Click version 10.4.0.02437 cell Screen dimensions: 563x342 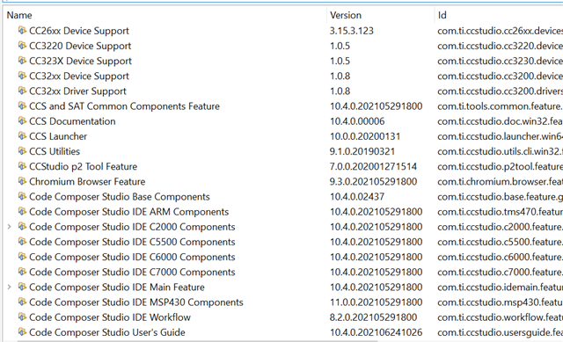357,197
